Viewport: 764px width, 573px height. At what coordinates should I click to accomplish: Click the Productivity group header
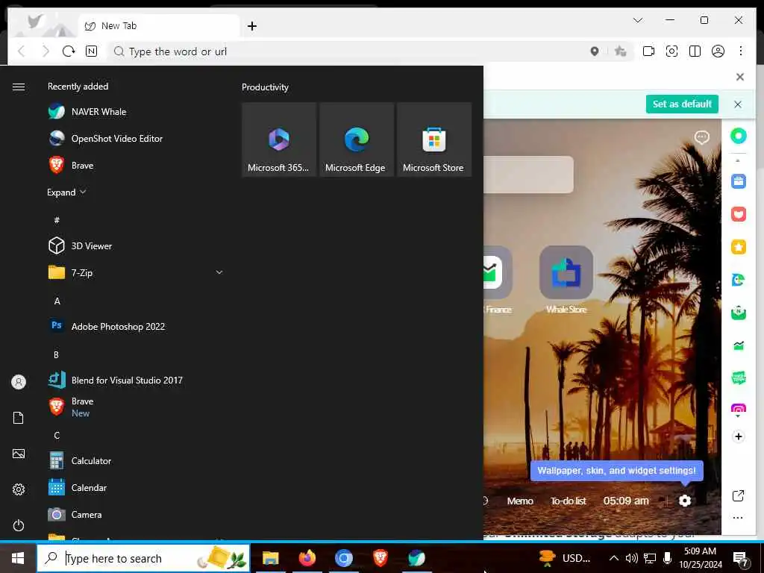click(265, 87)
